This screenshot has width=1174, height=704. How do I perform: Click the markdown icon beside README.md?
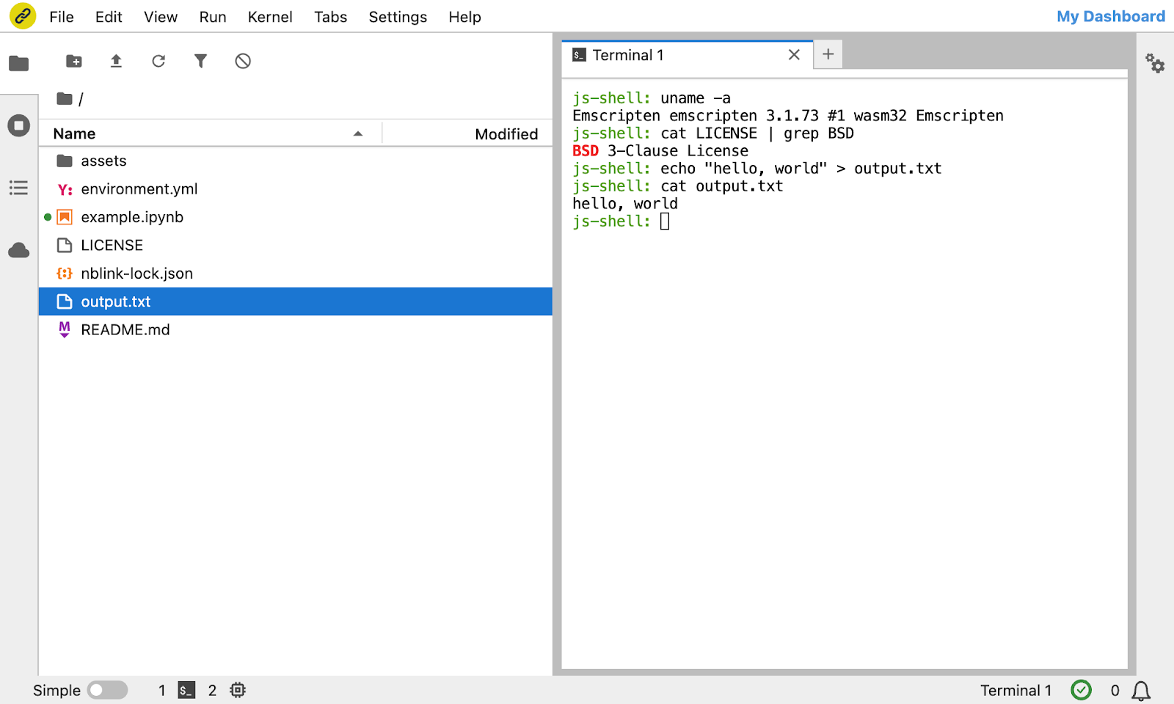coord(65,330)
